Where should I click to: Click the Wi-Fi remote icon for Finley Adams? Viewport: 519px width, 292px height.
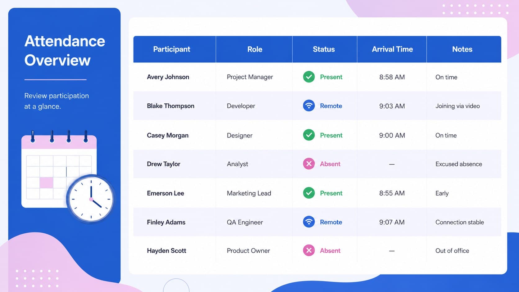[309, 222]
